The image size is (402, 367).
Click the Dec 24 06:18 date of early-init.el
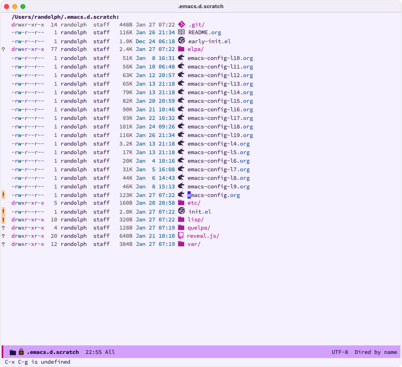point(155,42)
